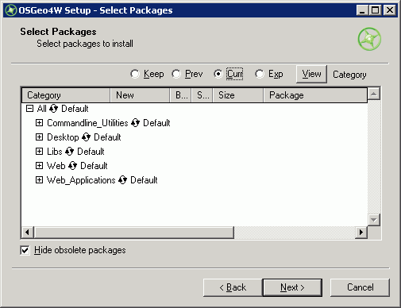Click the View button
Screen dimensions: 401x308
pos(311,74)
